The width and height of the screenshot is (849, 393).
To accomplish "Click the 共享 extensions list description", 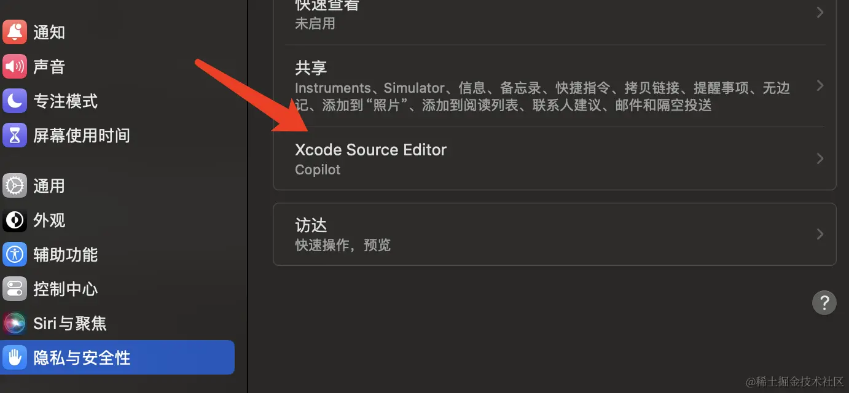I will (x=542, y=96).
